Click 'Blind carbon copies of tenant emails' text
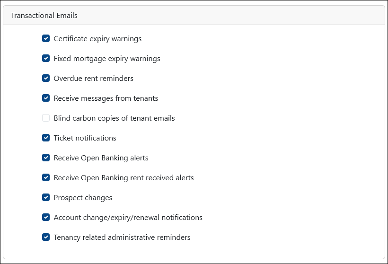Image resolution: width=388 pixels, height=264 pixels. [115, 118]
